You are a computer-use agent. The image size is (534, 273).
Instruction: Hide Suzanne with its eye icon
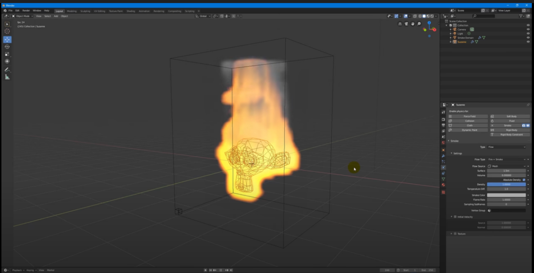click(x=528, y=42)
